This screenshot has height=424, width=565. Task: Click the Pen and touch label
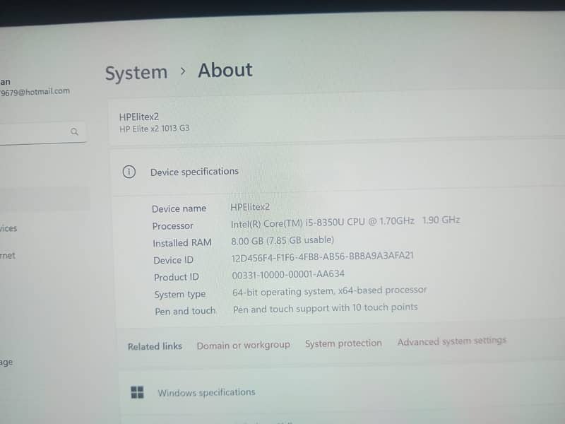point(185,311)
